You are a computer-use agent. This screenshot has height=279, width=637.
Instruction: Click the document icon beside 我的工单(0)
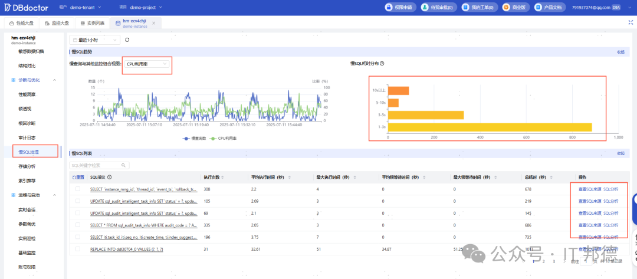465,7
